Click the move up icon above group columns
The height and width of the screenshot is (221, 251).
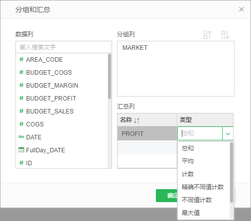[x=208, y=35]
